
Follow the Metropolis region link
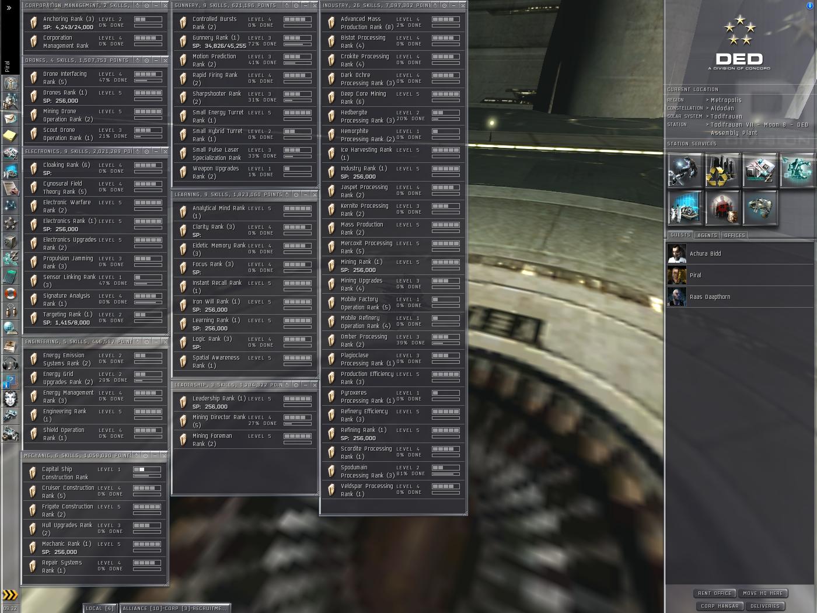point(726,100)
